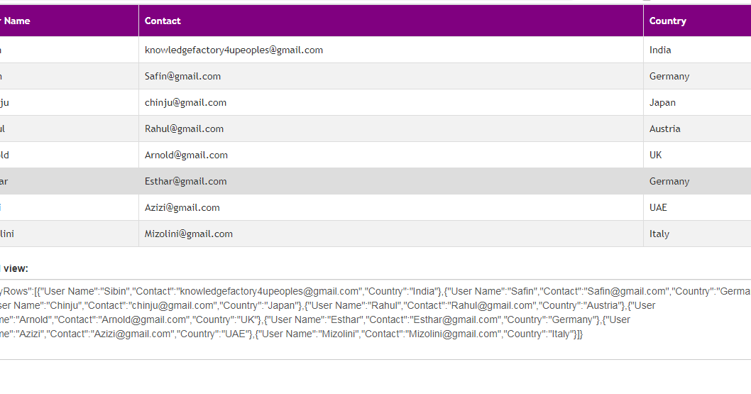Select the UK country cell
Screen dimensions: 751x394
[x=656, y=155]
